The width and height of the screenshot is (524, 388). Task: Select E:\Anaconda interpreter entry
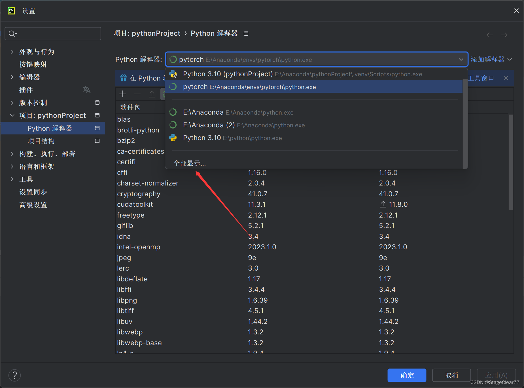(x=314, y=112)
